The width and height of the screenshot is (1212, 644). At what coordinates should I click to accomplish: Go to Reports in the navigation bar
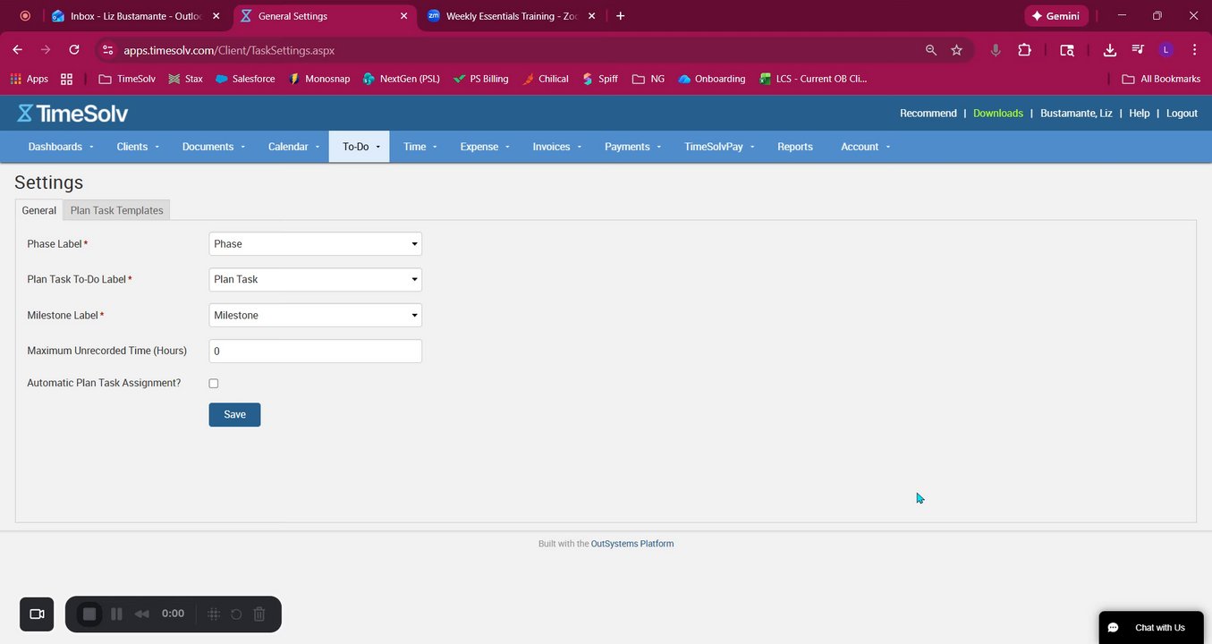pyautogui.click(x=795, y=147)
